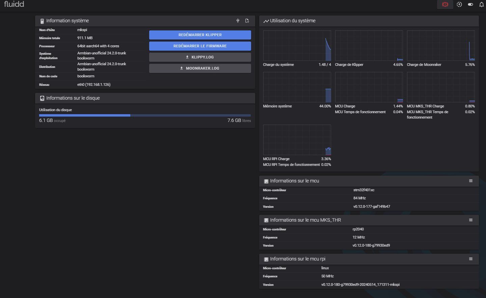Click the download icon on the KLIPPY.LOG button
The height and width of the screenshot is (298, 486).
(187, 57)
